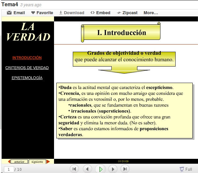Start a Zipcast session
This screenshot has height=173, width=198.
click(x=127, y=13)
